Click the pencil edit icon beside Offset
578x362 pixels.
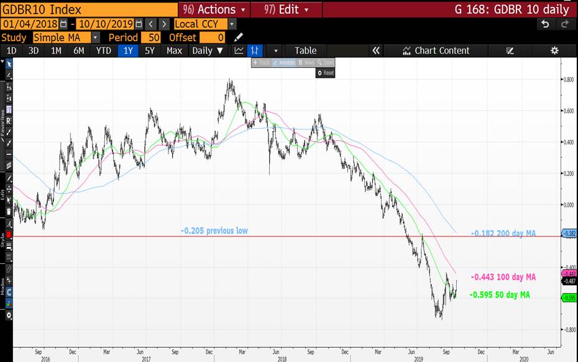pyautogui.click(x=239, y=37)
